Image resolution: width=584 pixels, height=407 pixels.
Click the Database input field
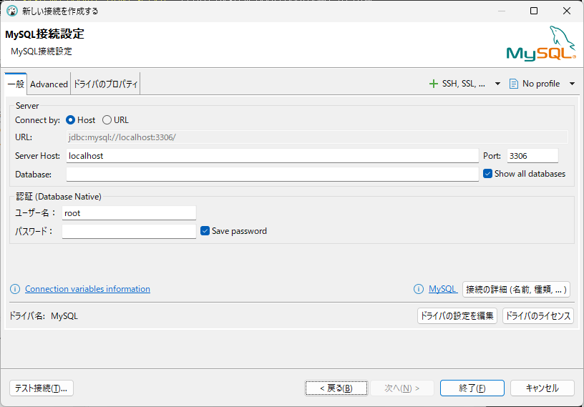click(x=272, y=174)
